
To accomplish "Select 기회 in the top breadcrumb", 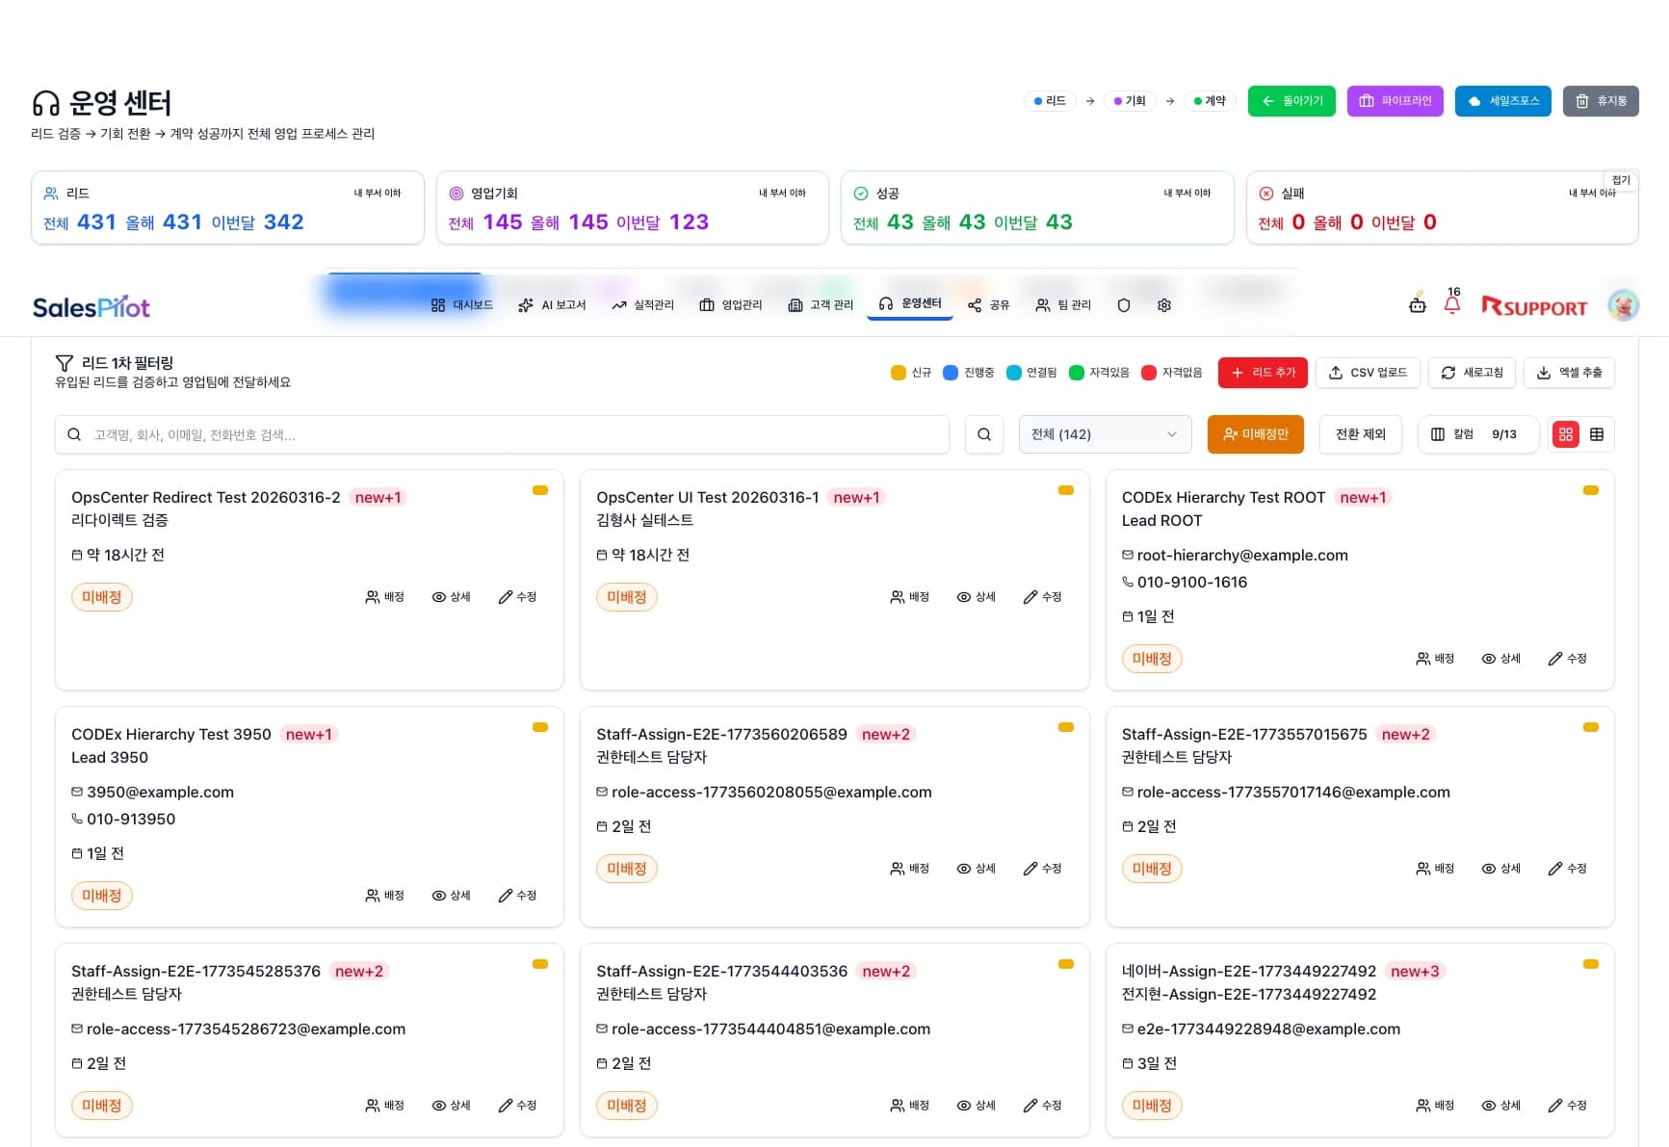I will click(x=1130, y=100).
